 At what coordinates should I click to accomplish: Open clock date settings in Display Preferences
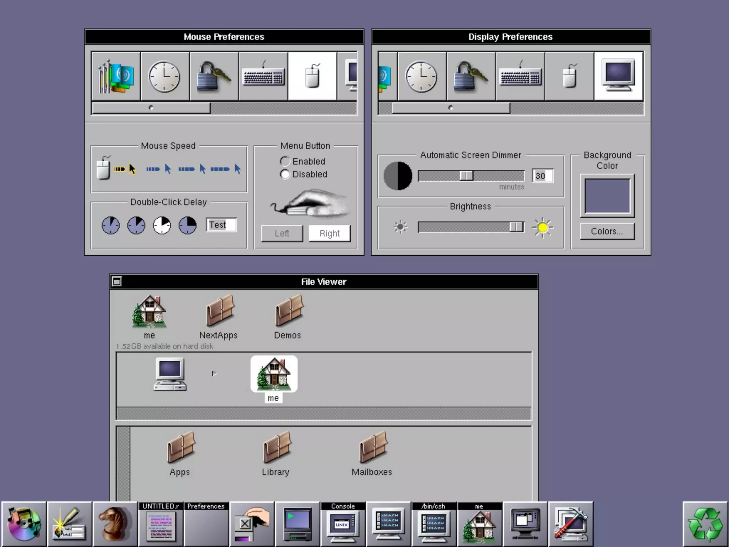coord(422,76)
